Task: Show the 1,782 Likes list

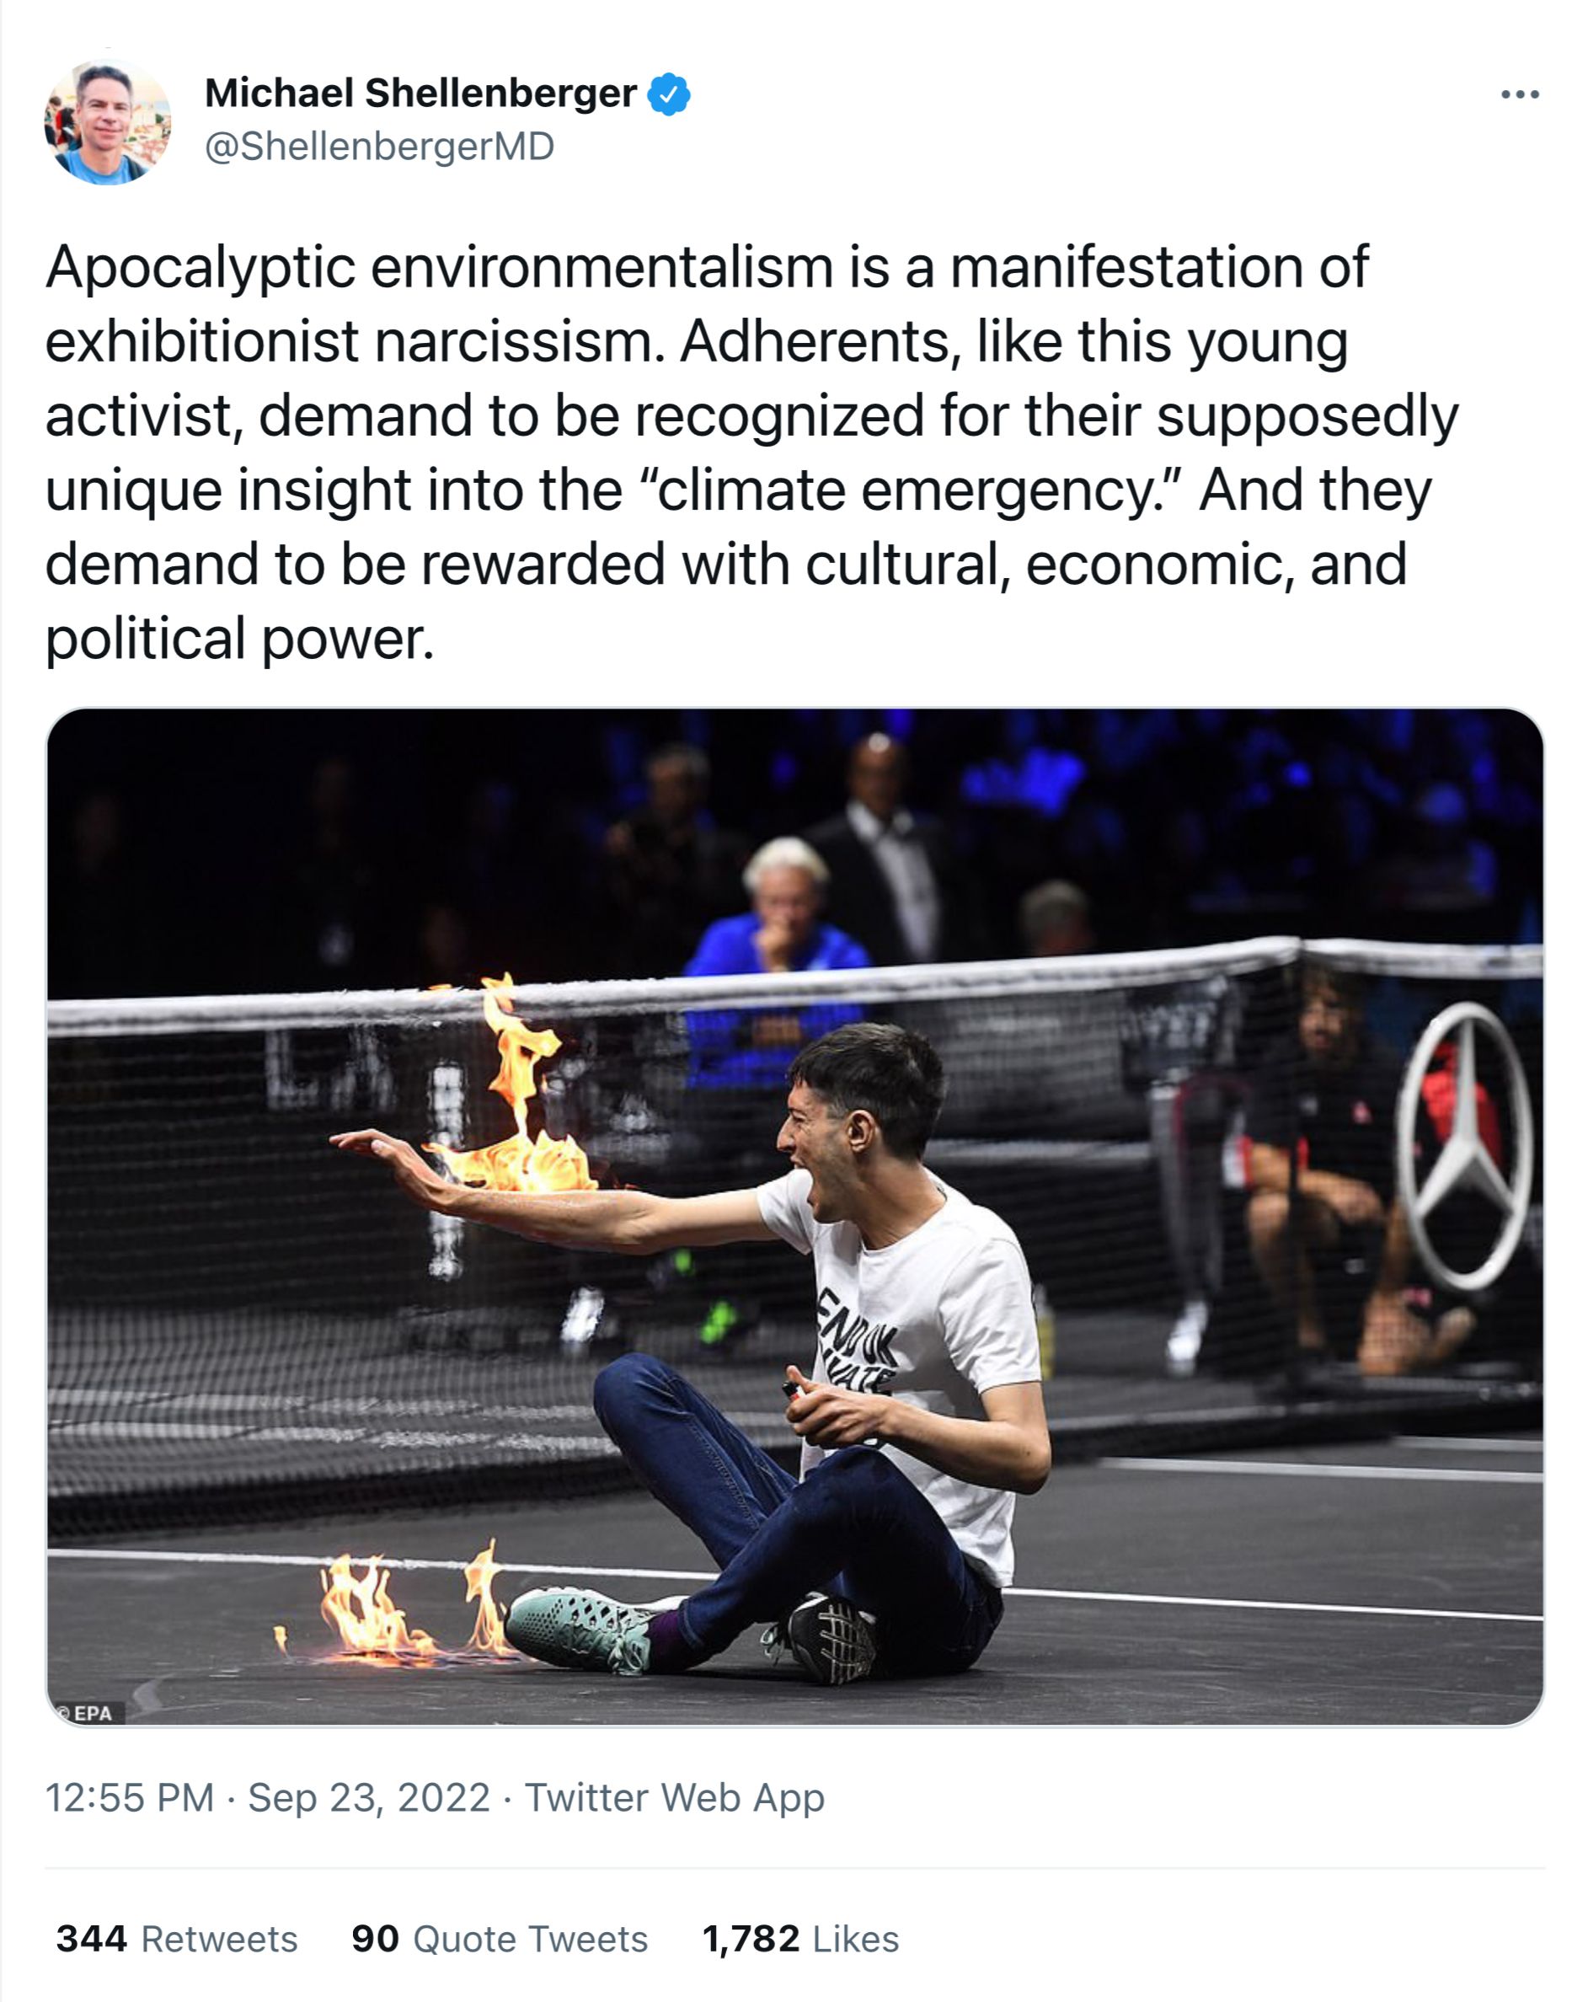Action: coord(800,1939)
